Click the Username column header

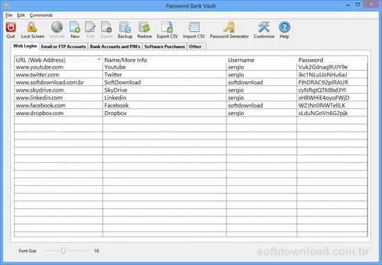coord(262,60)
